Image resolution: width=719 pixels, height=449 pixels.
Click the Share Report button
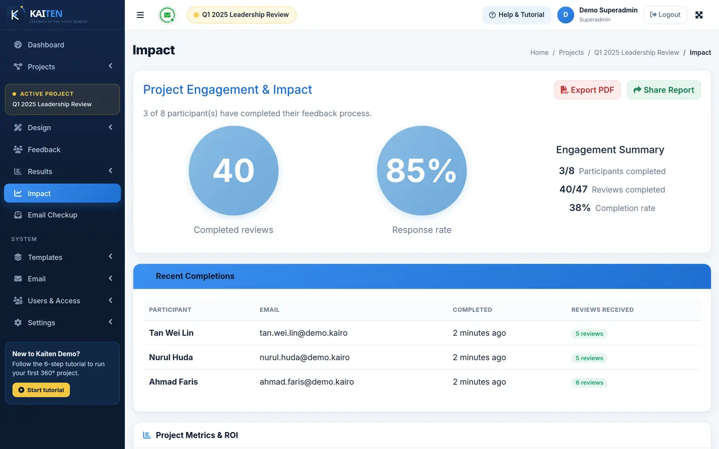tap(664, 90)
